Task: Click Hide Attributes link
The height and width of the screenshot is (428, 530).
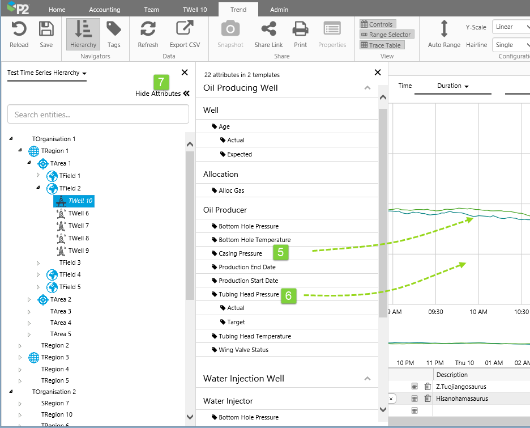Action: coord(162,94)
